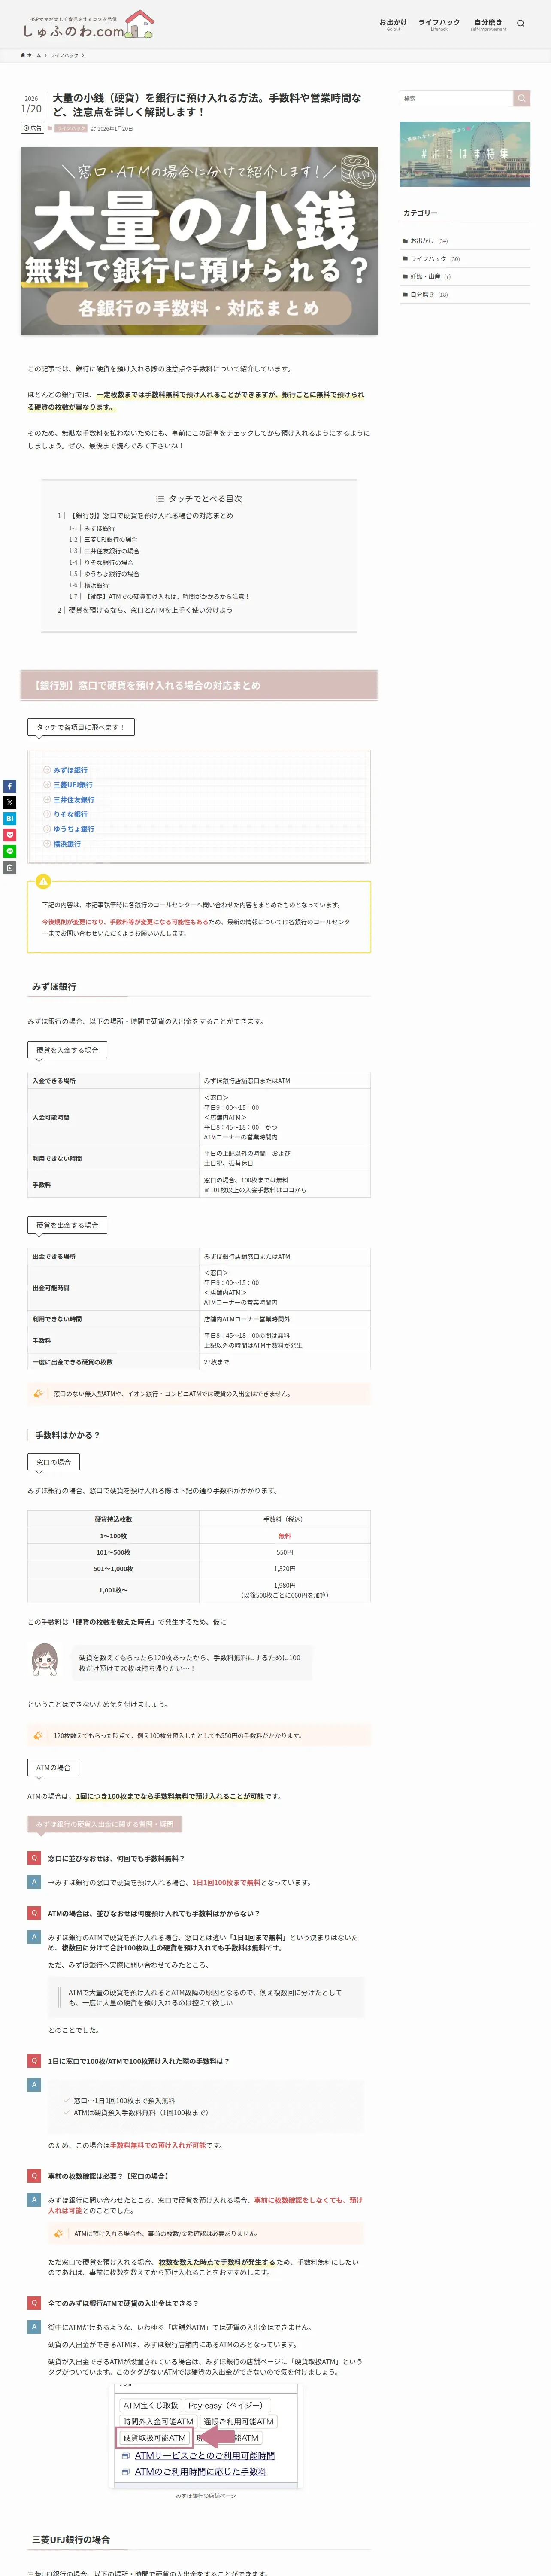Viewport: 551px width, 2576px height.
Task: Click arrow icon beside 横浜銀行 jump link
Action: click(x=47, y=844)
